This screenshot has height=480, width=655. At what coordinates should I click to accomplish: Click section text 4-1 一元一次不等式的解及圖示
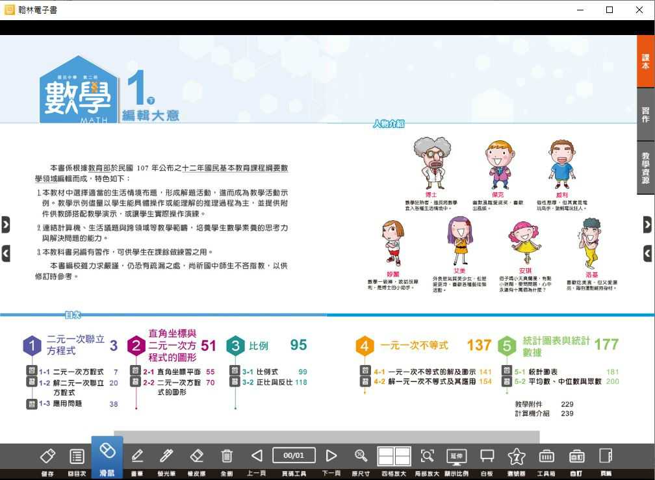click(x=432, y=372)
